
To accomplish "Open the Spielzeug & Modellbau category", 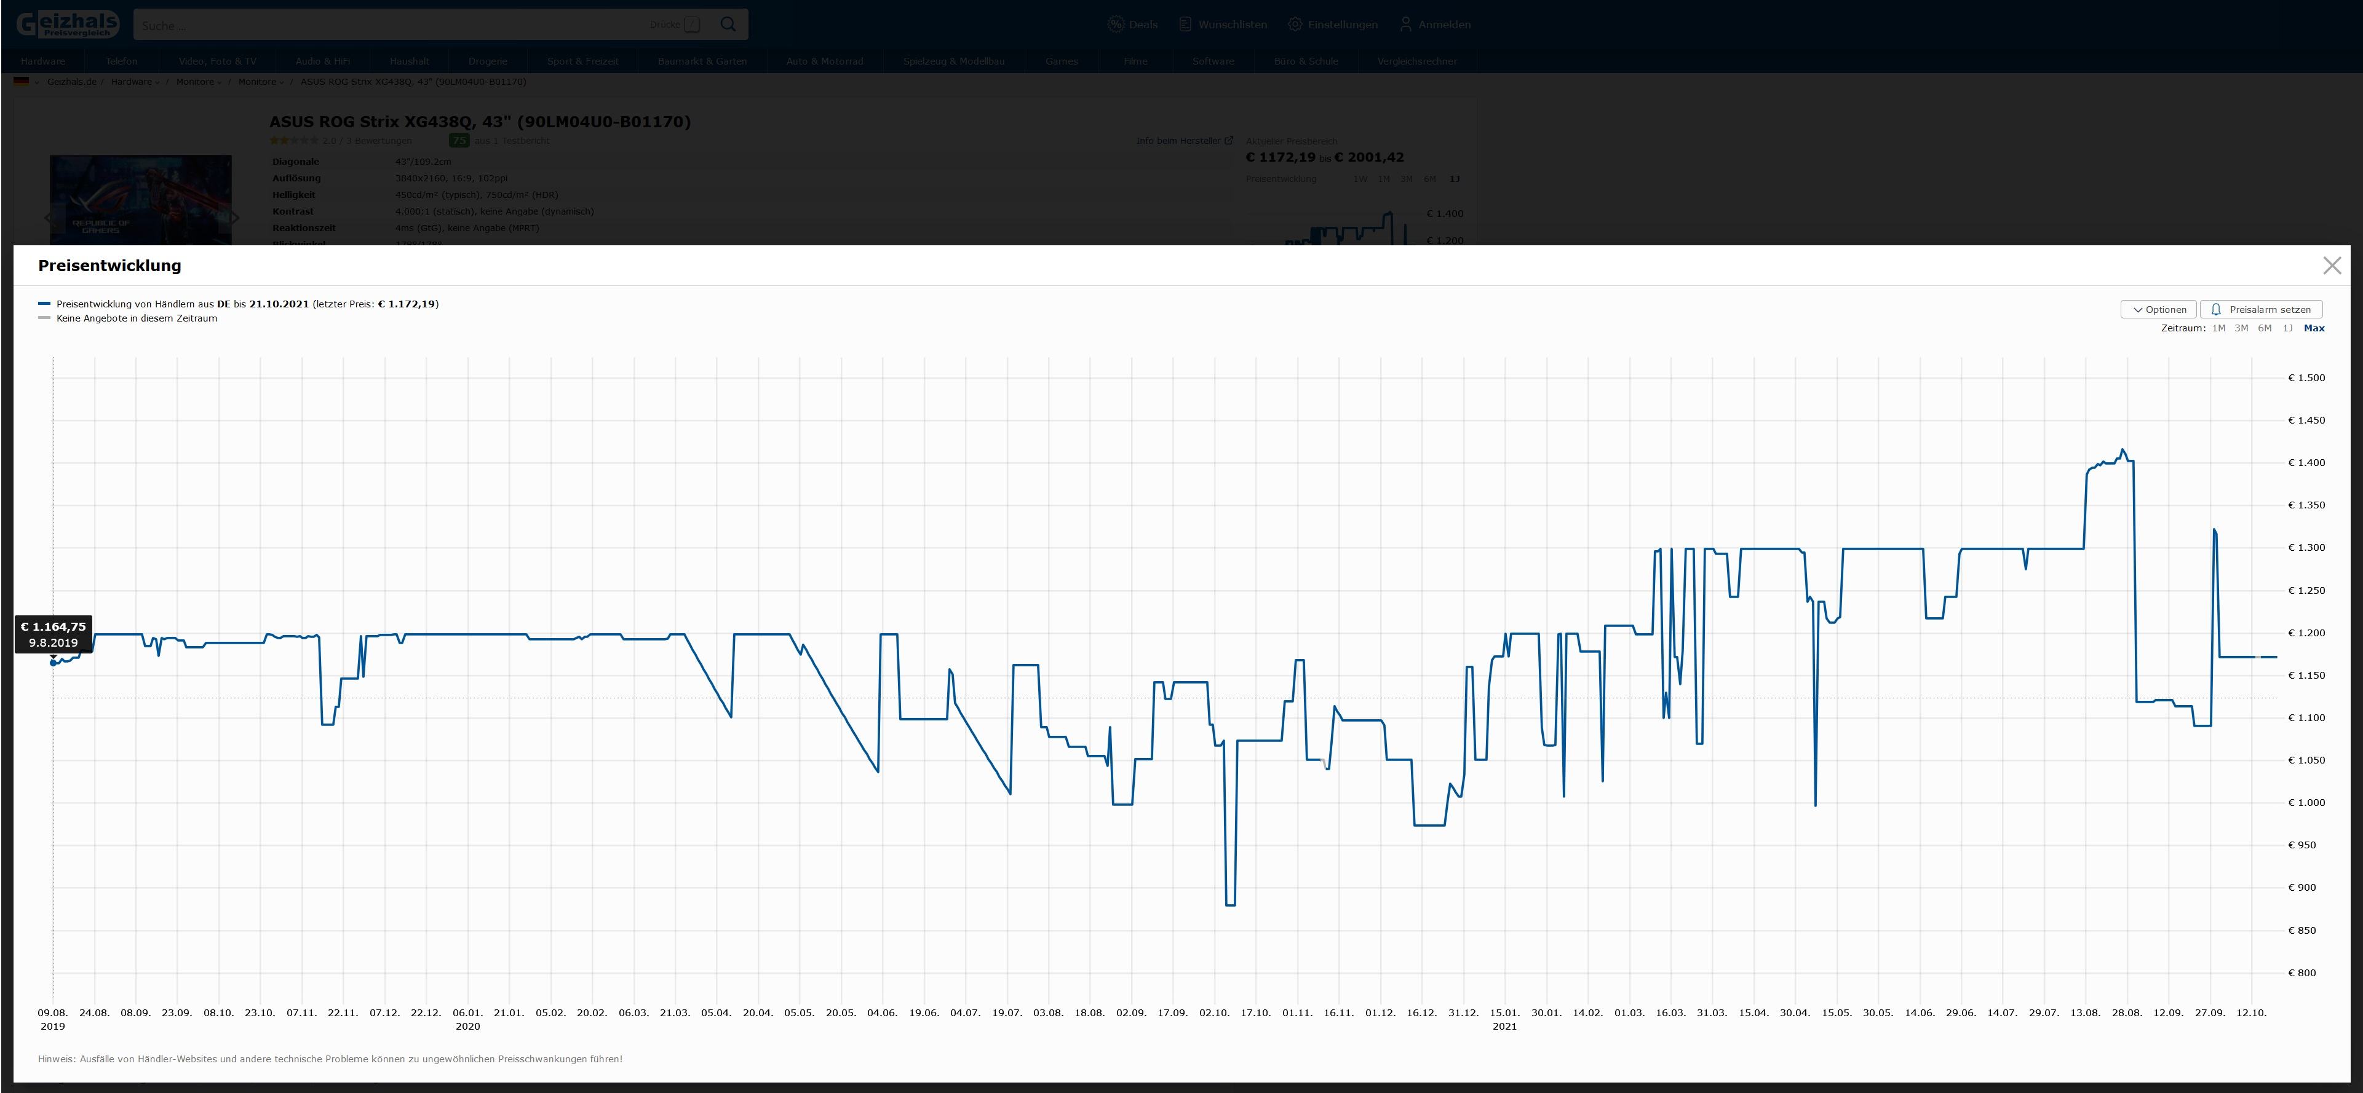I will click(954, 61).
